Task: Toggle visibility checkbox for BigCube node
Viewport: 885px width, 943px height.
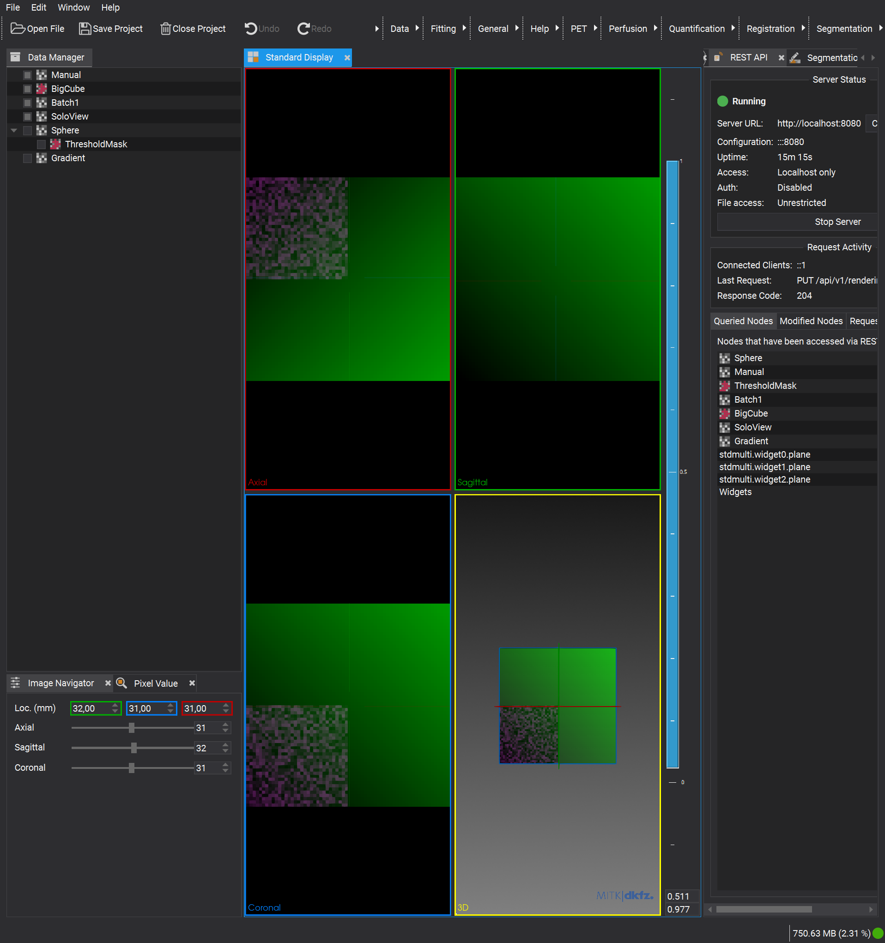Action: 28,89
